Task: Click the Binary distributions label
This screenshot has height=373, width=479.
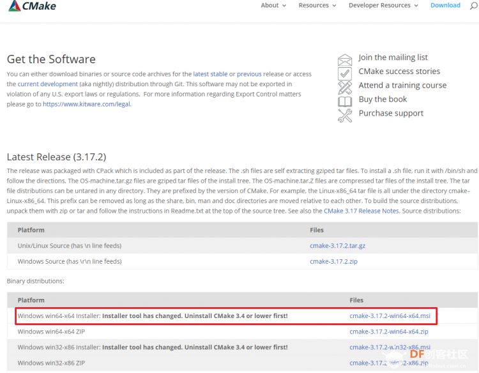Action: (x=35, y=281)
